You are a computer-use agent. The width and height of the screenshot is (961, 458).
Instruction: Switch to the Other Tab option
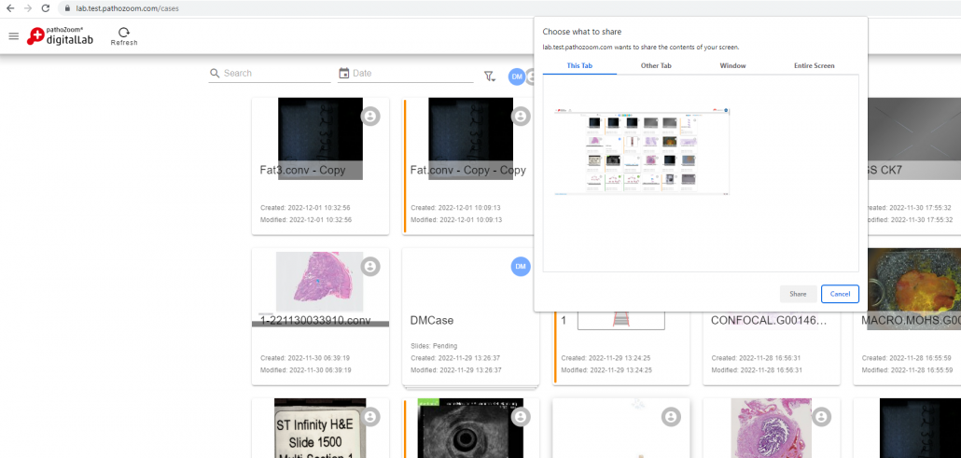point(656,66)
